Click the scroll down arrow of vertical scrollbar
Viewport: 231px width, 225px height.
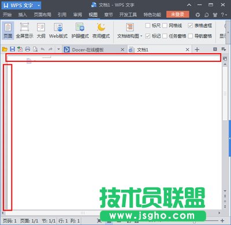pyautogui.click(x=225, y=191)
